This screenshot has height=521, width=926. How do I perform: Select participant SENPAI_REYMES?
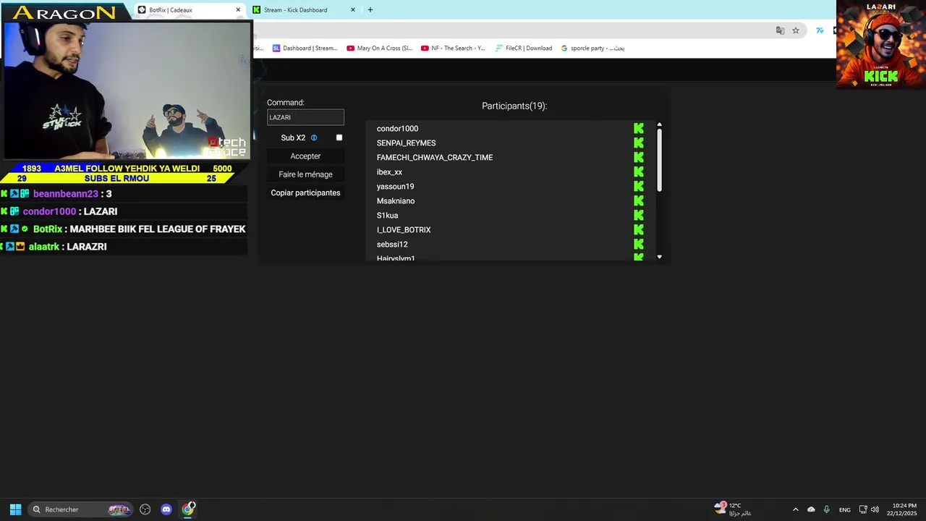[406, 143]
